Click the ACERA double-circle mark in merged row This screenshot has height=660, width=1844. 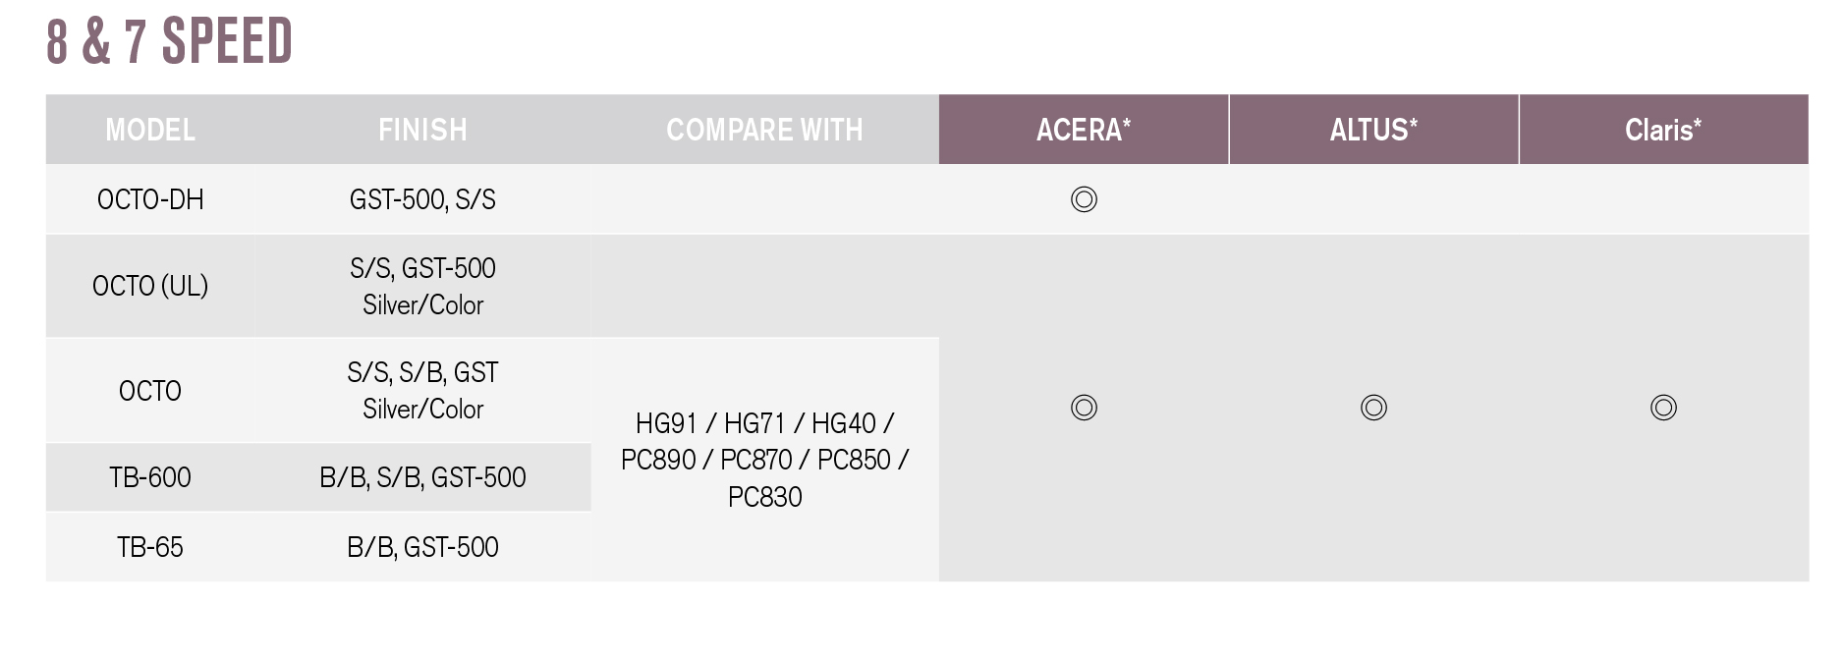(1084, 408)
